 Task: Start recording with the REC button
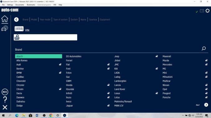point(5,92)
